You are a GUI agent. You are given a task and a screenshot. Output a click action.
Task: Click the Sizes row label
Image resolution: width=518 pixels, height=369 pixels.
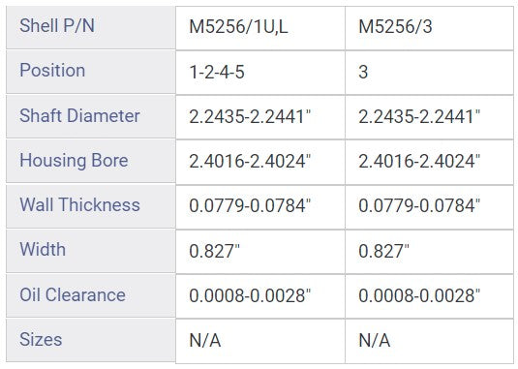[x=90, y=340]
